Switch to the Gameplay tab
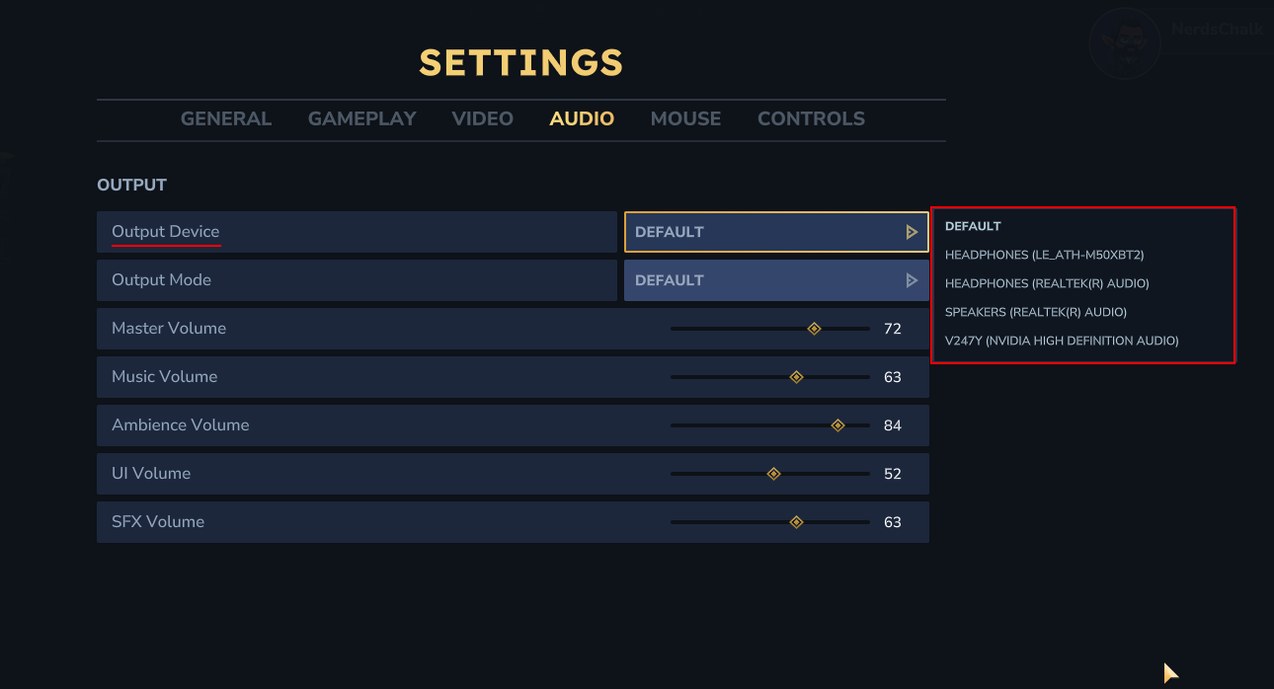This screenshot has width=1274, height=689. click(361, 118)
